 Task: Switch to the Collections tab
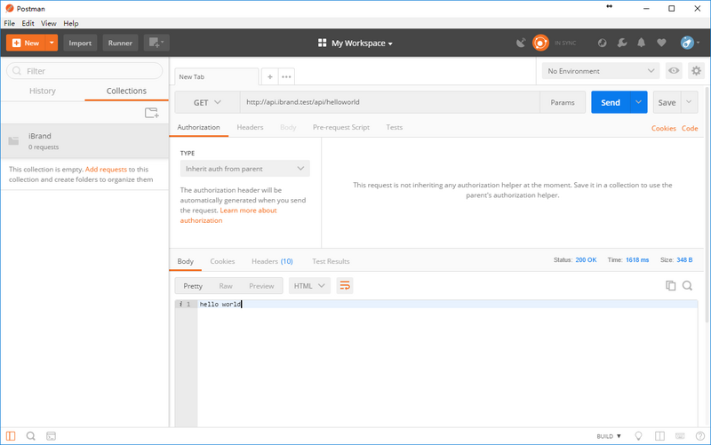(x=126, y=91)
